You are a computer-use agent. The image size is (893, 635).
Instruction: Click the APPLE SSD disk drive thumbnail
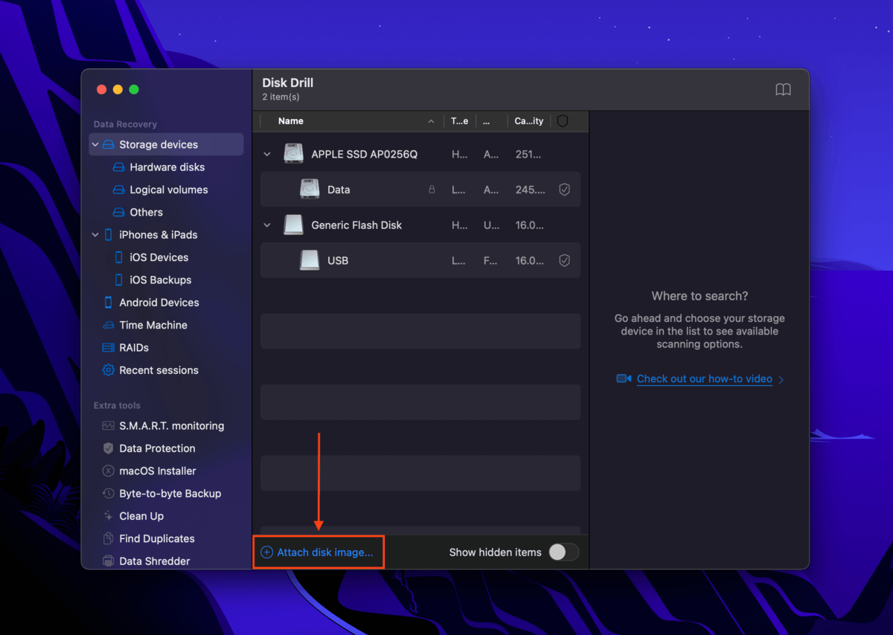[x=293, y=155]
